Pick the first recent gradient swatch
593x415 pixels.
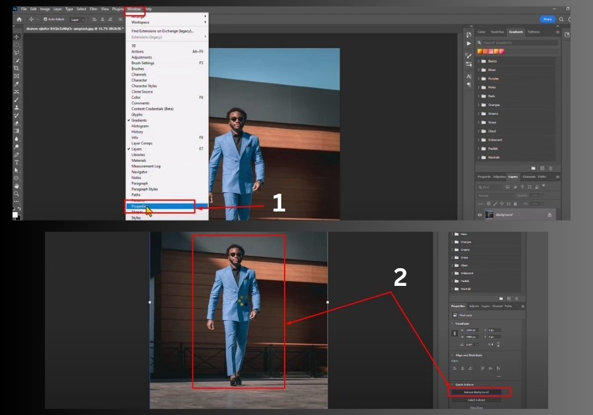click(x=480, y=51)
